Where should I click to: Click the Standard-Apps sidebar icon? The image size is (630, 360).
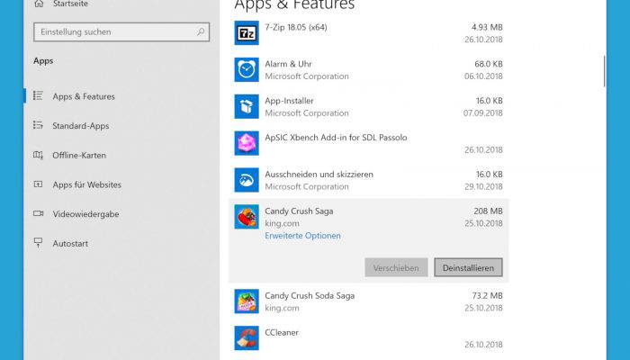tap(38, 125)
